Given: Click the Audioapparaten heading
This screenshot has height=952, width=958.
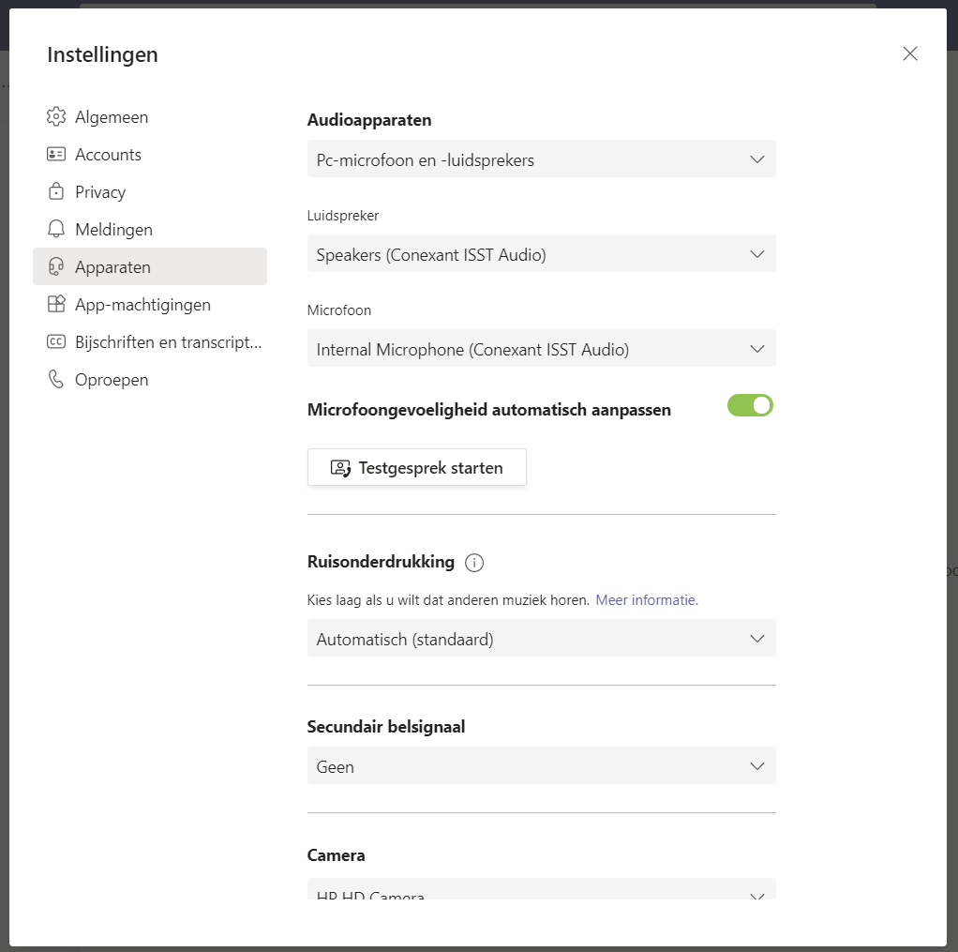Looking at the screenshot, I should point(369,120).
